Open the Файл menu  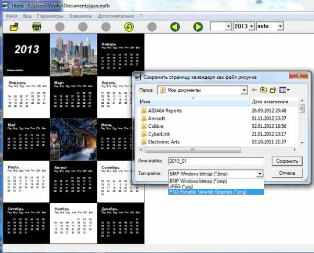pos(11,16)
